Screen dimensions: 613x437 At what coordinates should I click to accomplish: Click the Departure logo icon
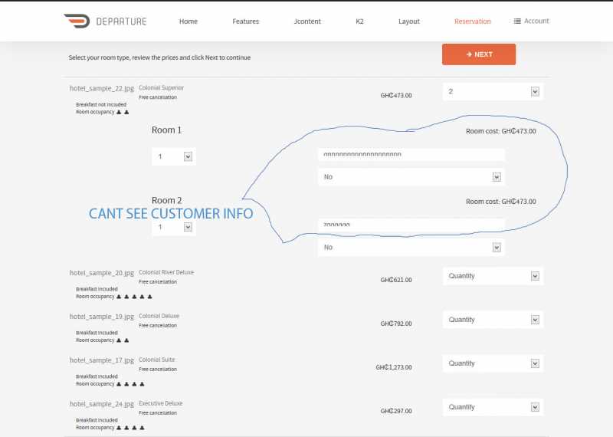coord(77,21)
